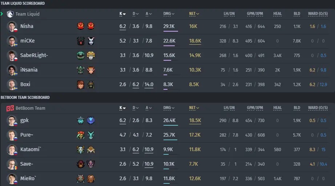Image resolution: width=335 pixels, height=186 pixels.
Task: Click the Team Liquid logo icon
Action: coord(10,14)
